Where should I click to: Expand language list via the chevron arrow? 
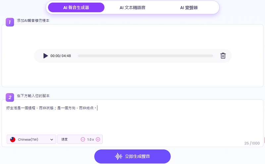pos(52,140)
